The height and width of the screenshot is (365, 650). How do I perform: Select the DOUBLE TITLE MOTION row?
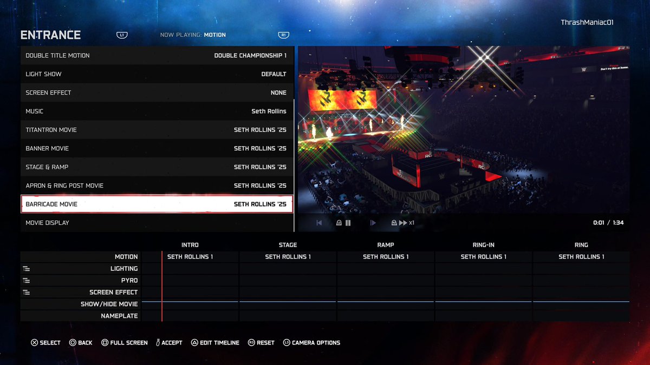(x=157, y=56)
